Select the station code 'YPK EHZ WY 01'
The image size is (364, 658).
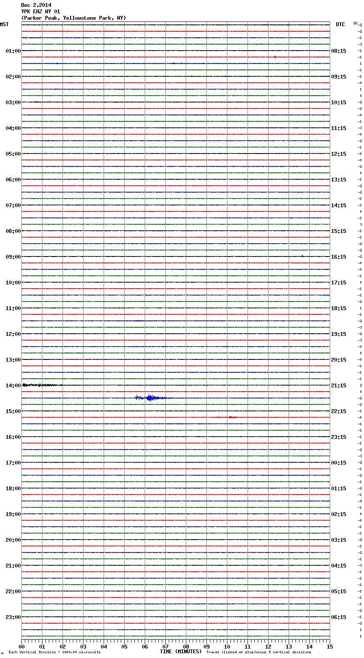coord(40,12)
